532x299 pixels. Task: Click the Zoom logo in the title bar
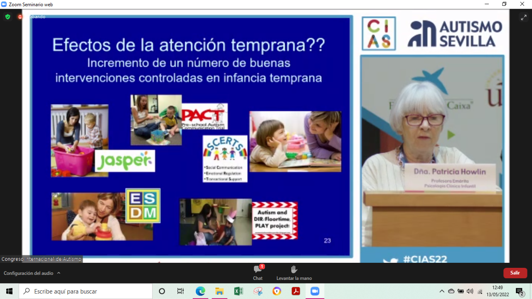(x=4, y=4)
